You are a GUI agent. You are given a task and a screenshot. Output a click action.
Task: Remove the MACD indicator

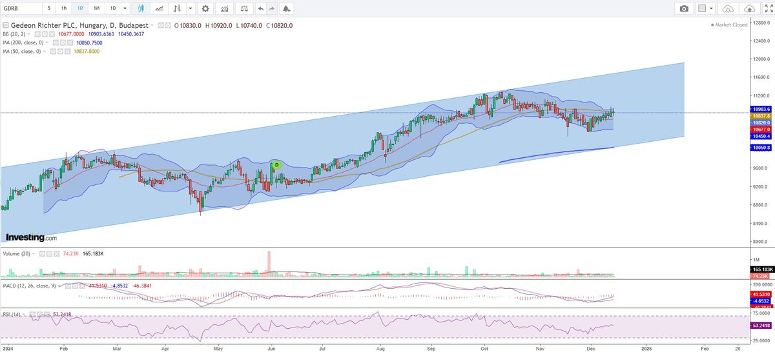point(82,286)
